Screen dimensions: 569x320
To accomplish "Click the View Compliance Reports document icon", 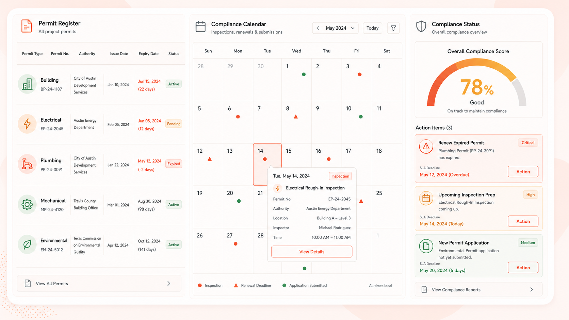I will coord(424,289).
